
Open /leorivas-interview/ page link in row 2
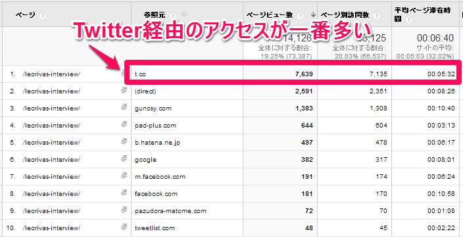click(51, 91)
